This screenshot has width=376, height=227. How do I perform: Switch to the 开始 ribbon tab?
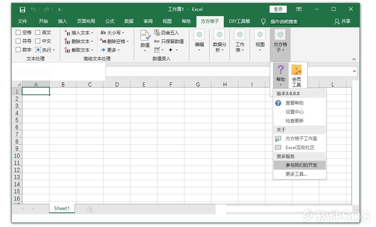(x=43, y=21)
